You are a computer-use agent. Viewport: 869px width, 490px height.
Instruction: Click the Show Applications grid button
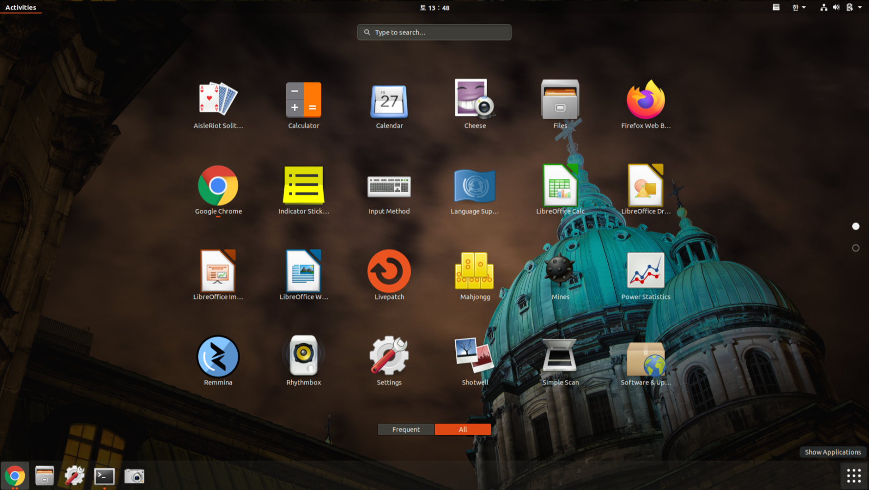pos(854,476)
